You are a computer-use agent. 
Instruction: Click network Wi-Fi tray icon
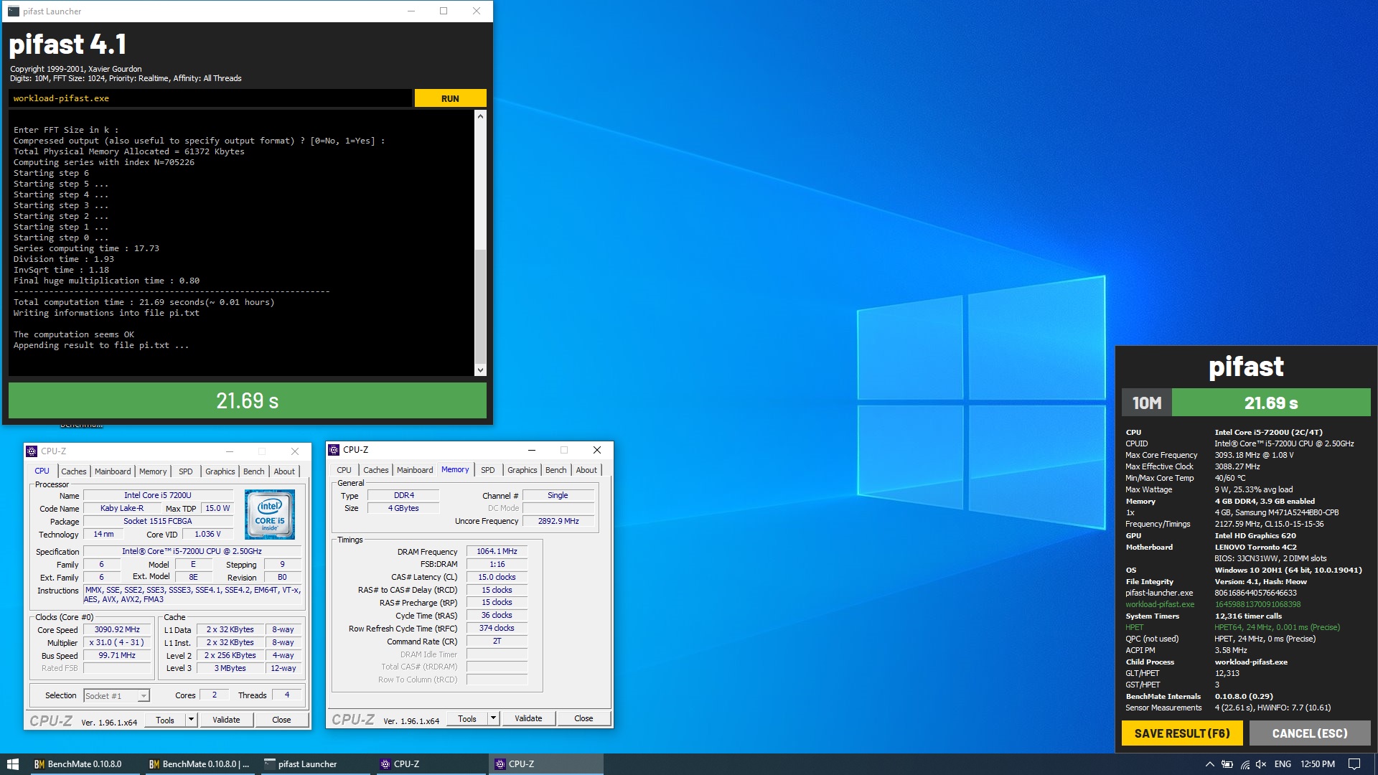point(1245,764)
